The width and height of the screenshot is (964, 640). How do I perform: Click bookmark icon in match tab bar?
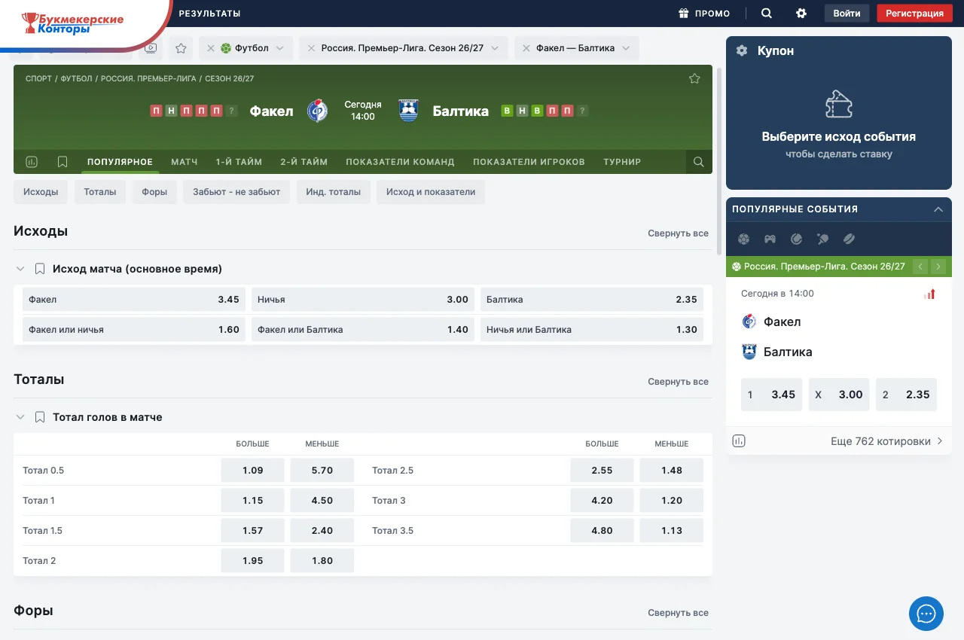[63, 162]
